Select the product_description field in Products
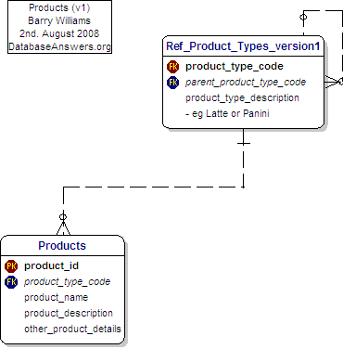The width and height of the screenshot is (343, 349). (69, 313)
